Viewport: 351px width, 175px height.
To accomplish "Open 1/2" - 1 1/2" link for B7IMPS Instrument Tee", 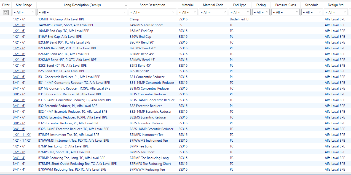I will pos(22,135).
